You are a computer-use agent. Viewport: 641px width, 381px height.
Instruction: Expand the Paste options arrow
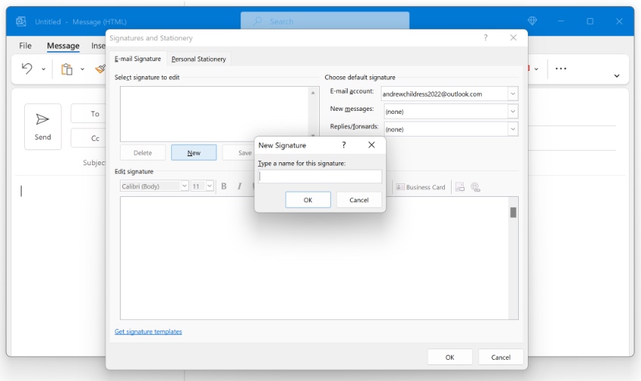coord(83,69)
